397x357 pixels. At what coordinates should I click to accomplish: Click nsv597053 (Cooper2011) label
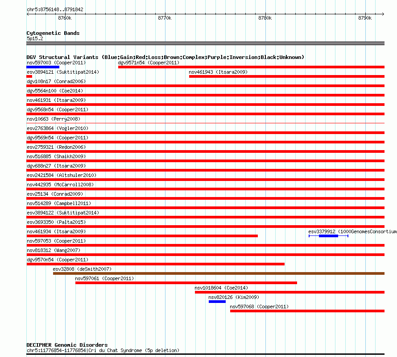click(x=56, y=241)
